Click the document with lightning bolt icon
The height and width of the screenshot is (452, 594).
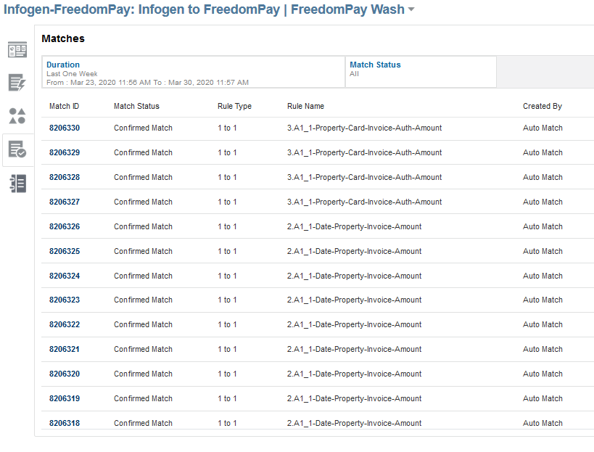click(x=17, y=83)
